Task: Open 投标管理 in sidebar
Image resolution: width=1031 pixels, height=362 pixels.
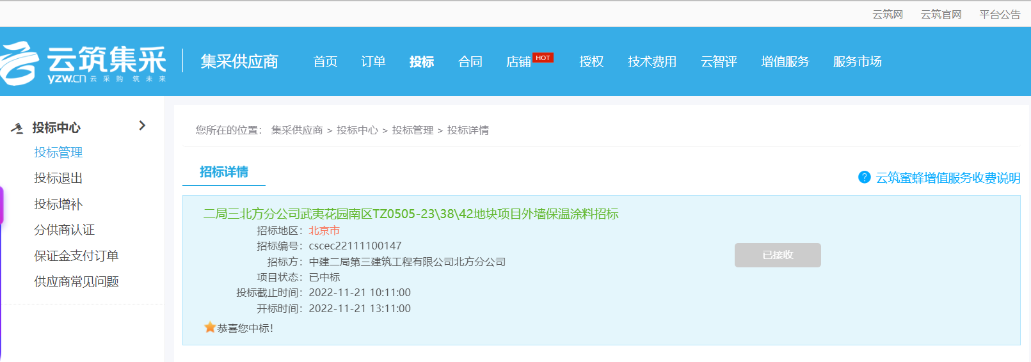Action: 58,152
